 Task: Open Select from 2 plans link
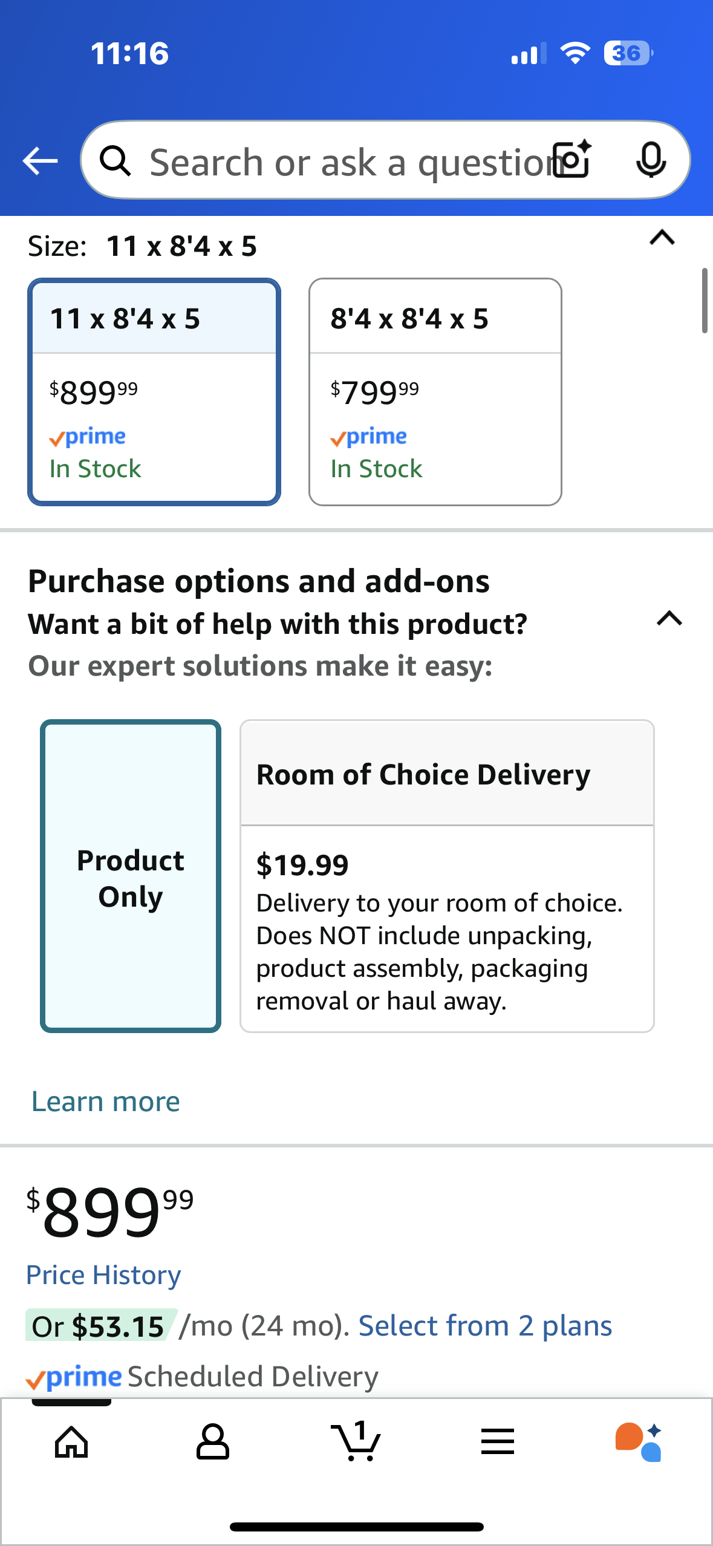485,1326
